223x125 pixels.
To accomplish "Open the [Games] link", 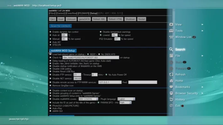I will click(x=61, y=13).
